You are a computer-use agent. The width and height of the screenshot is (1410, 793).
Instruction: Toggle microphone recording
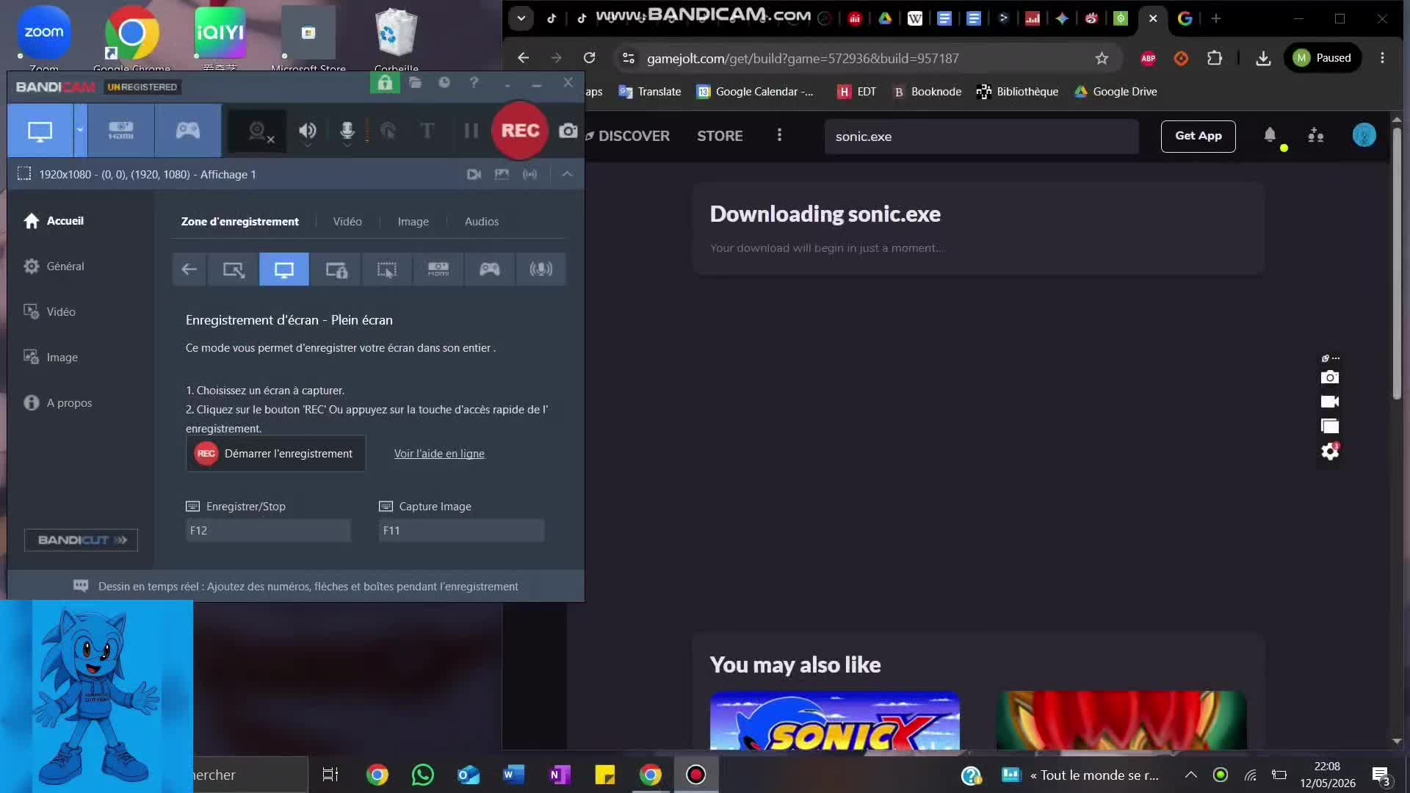pyautogui.click(x=347, y=131)
